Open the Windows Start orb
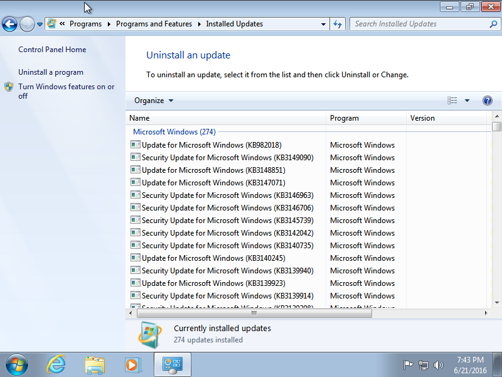 tap(17, 365)
